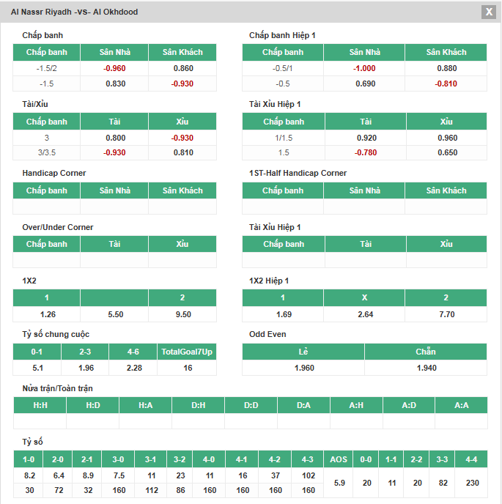
Task: Bet on Lẻ (odd) at 1.960
Action: click(303, 368)
